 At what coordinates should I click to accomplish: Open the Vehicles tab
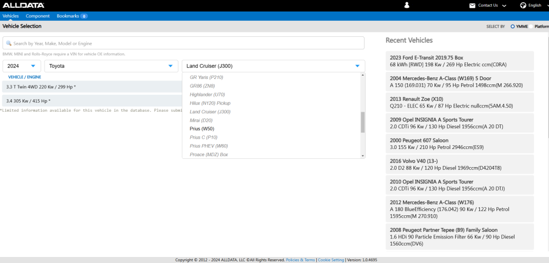10,16
